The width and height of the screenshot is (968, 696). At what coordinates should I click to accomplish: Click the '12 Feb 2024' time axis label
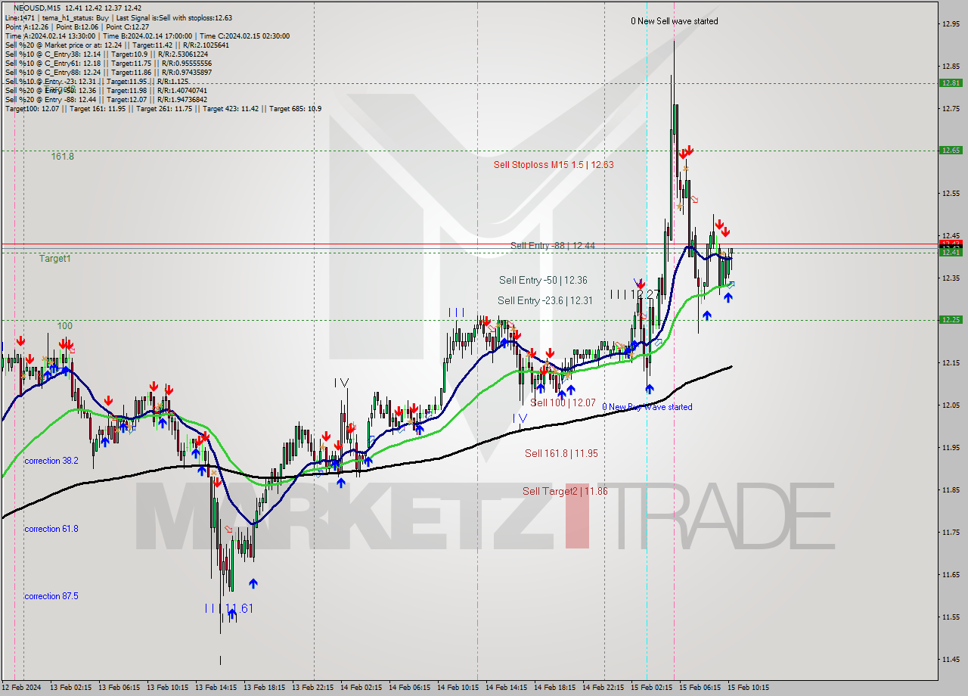pos(21,688)
